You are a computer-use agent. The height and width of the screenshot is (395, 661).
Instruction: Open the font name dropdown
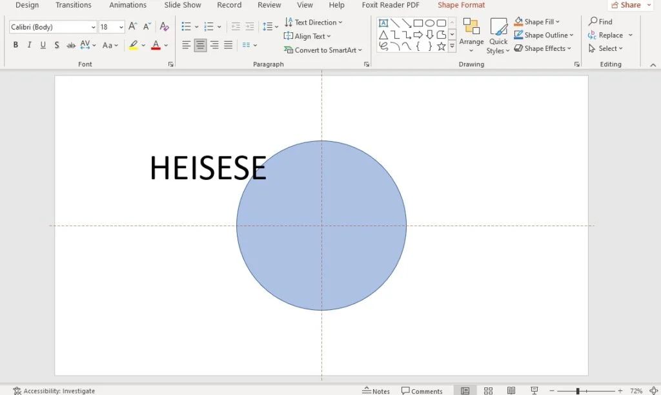coord(93,26)
